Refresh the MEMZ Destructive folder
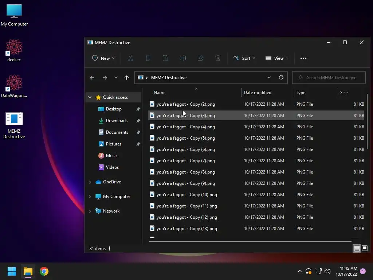 [281, 77]
